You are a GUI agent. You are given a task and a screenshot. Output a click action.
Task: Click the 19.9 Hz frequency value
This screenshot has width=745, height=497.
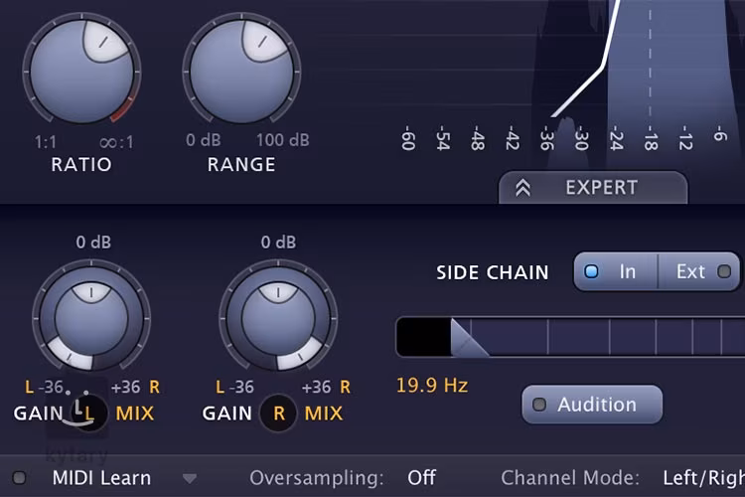click(432, 385)
